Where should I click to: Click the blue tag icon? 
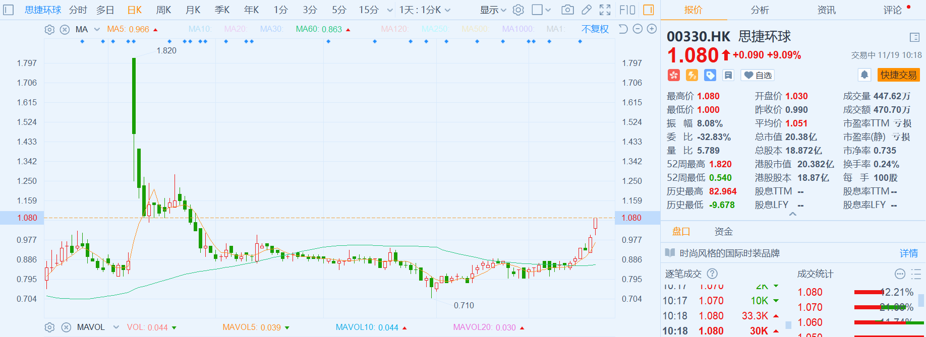click(710, 75)
